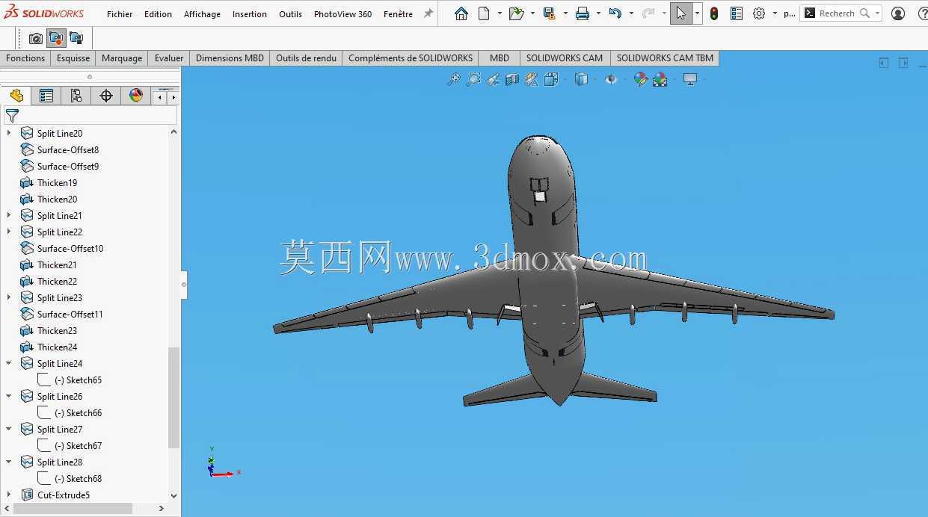Collapse Split Line24 feature
Viewport: 928px width, 517px height.
point(9,363)
